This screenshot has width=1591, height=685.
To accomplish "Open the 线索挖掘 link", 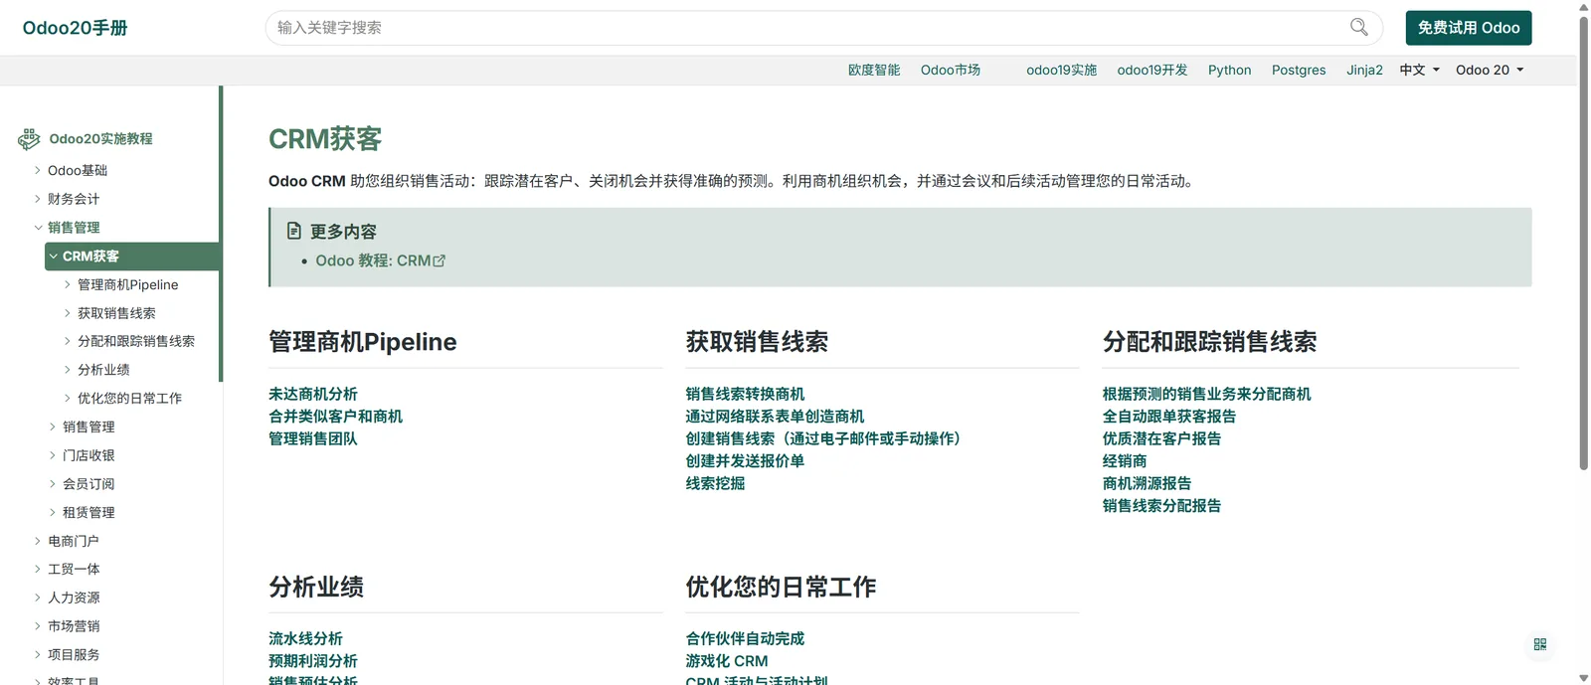I will click(715, 483).
